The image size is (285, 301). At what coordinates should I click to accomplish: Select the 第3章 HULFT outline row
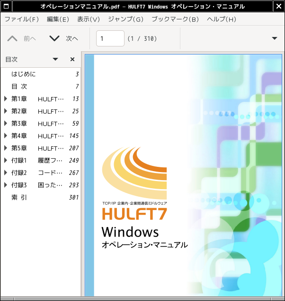pyautogui.click(x=41, y=123)
